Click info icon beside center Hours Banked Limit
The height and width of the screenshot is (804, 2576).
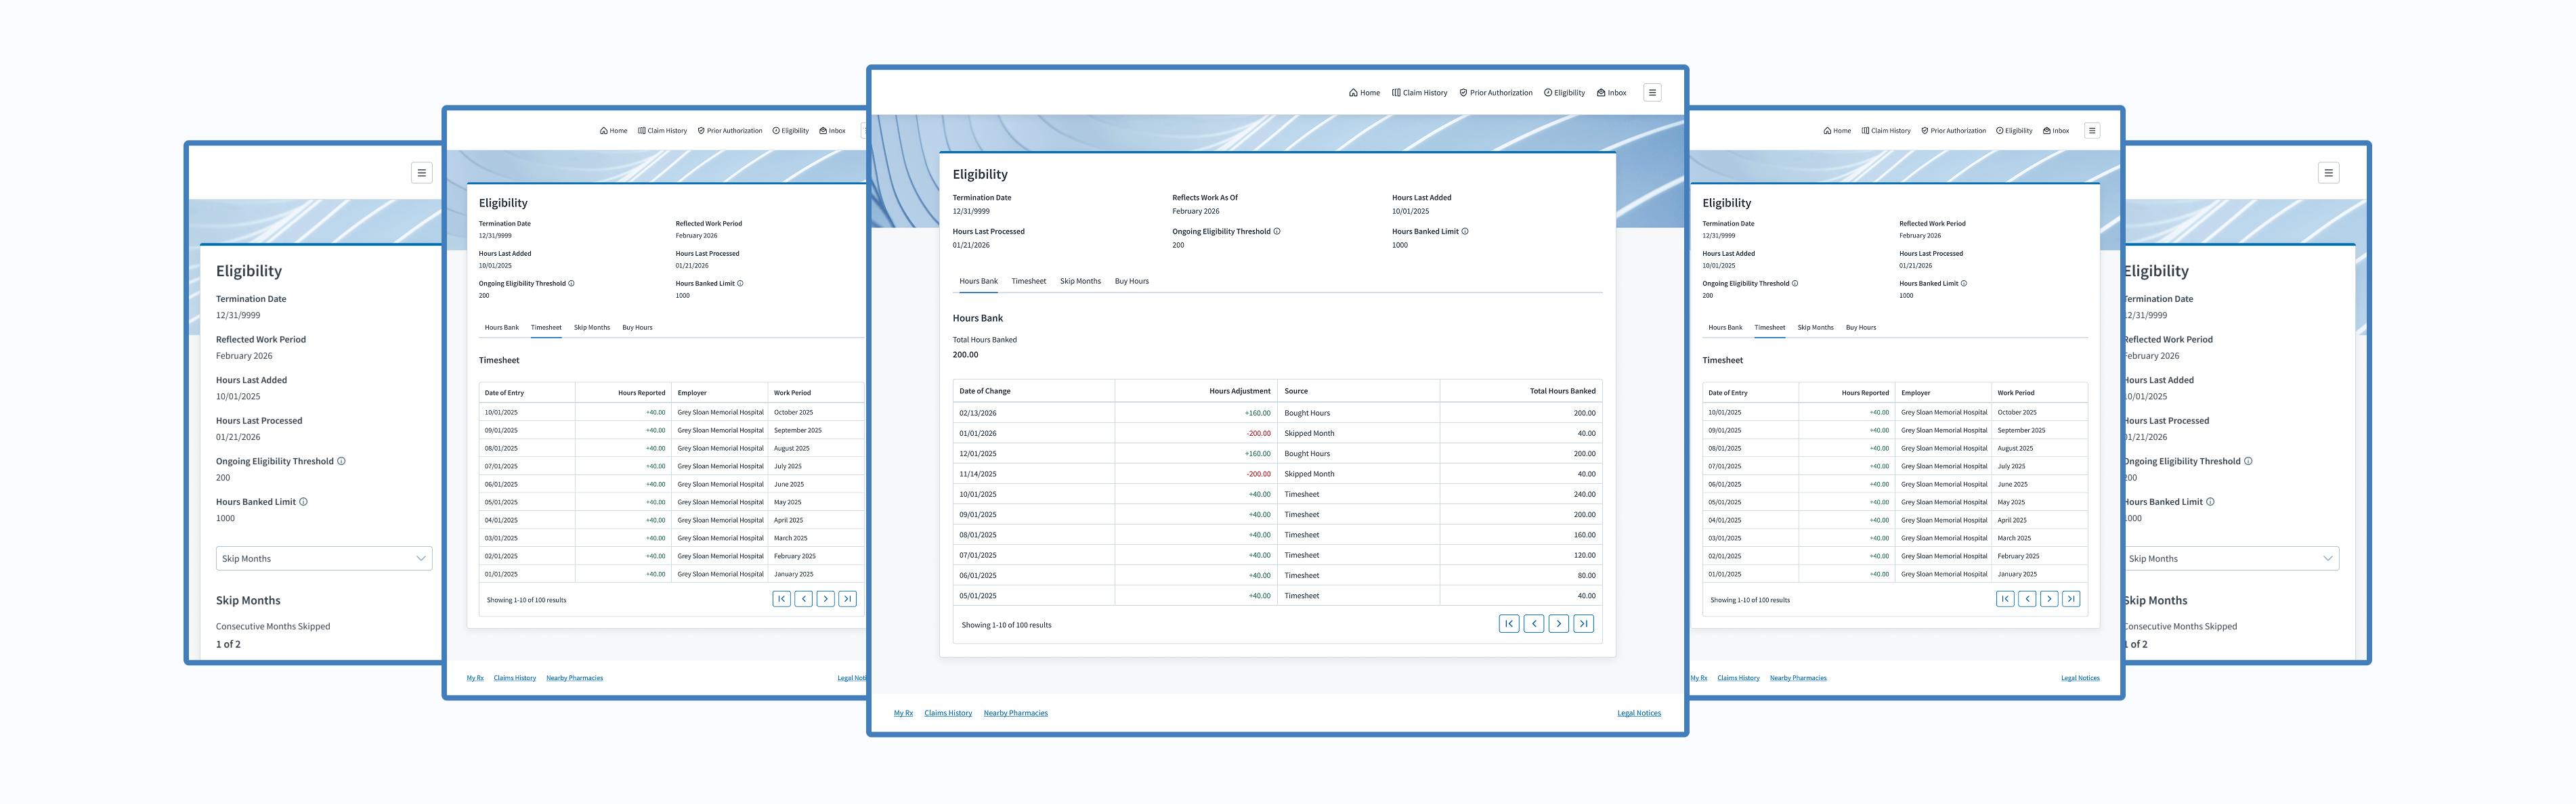[x=1465, y=232]
